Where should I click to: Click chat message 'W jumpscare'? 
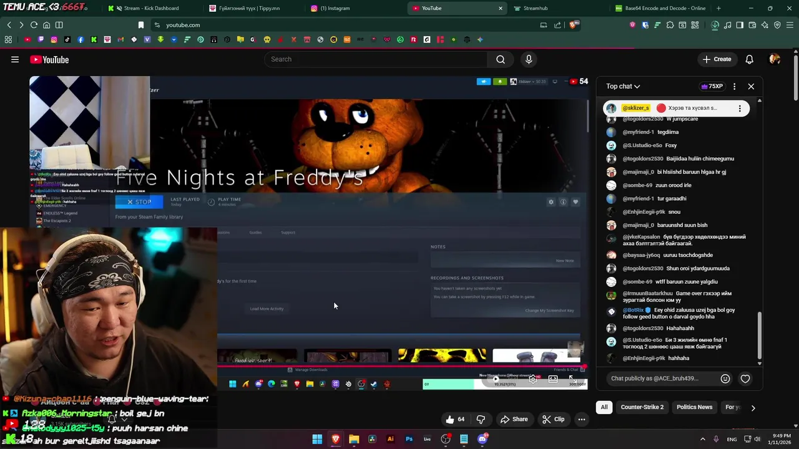(x=682, y=118)
